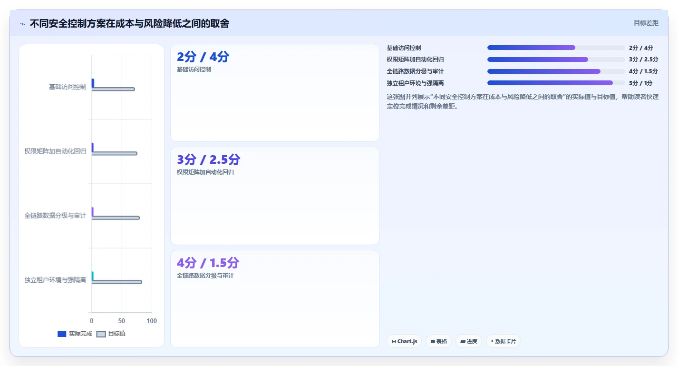Click the 独立租户环境与强隔离 progress list label

point(415,83)
